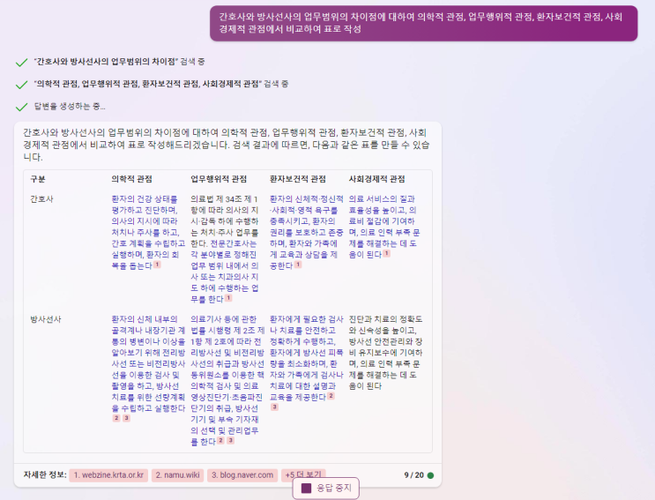
Task: Open citation 2 in 방사선사 업무행위적 관점 cell
Action: pos(221,440)
